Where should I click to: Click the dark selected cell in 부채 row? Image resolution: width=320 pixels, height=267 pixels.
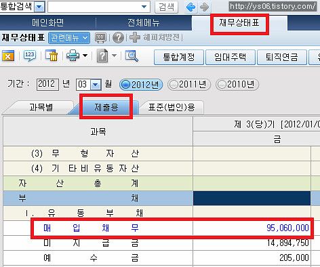point(252,199)
